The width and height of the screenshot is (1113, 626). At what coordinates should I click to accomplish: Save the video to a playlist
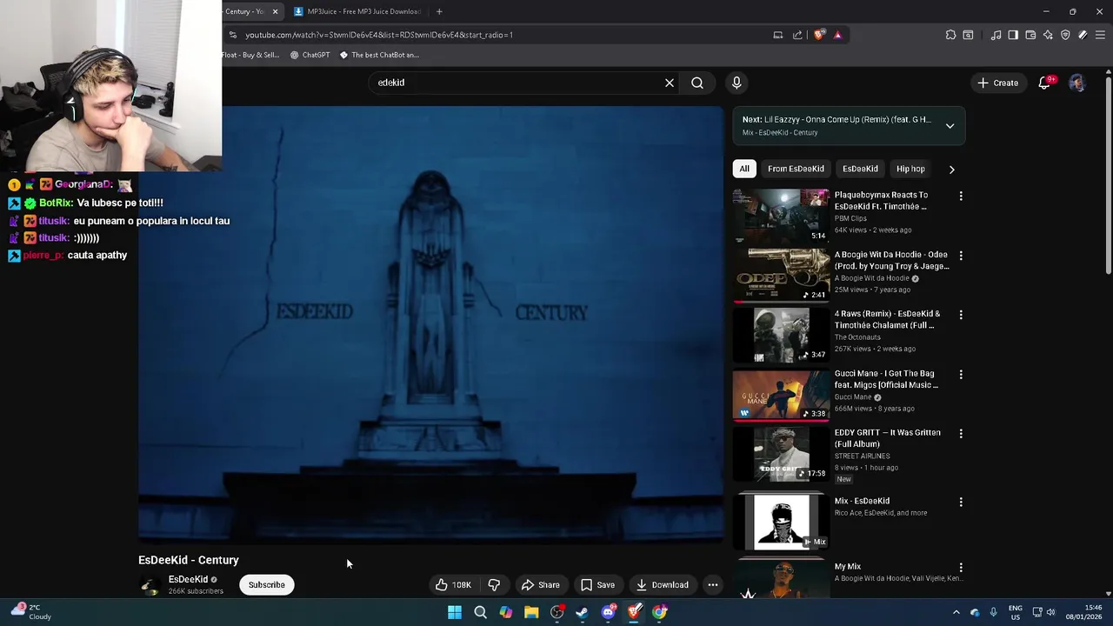pos(597,584)
